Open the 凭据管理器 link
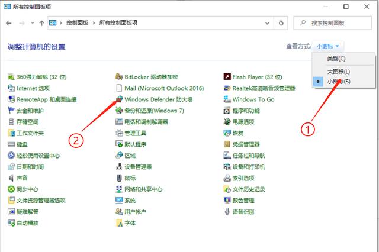This screenshot has height=252, width=379. 246,144
